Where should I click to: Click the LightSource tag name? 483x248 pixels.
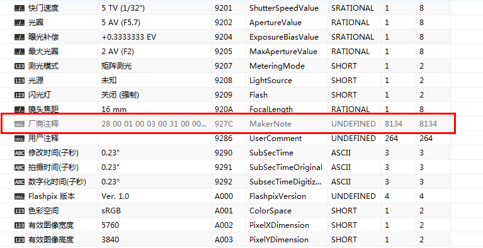point(270,81)
